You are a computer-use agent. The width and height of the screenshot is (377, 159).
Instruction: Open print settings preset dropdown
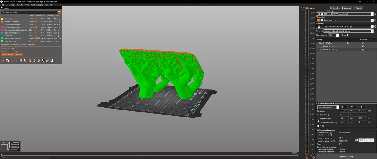[x=372, y=14]
